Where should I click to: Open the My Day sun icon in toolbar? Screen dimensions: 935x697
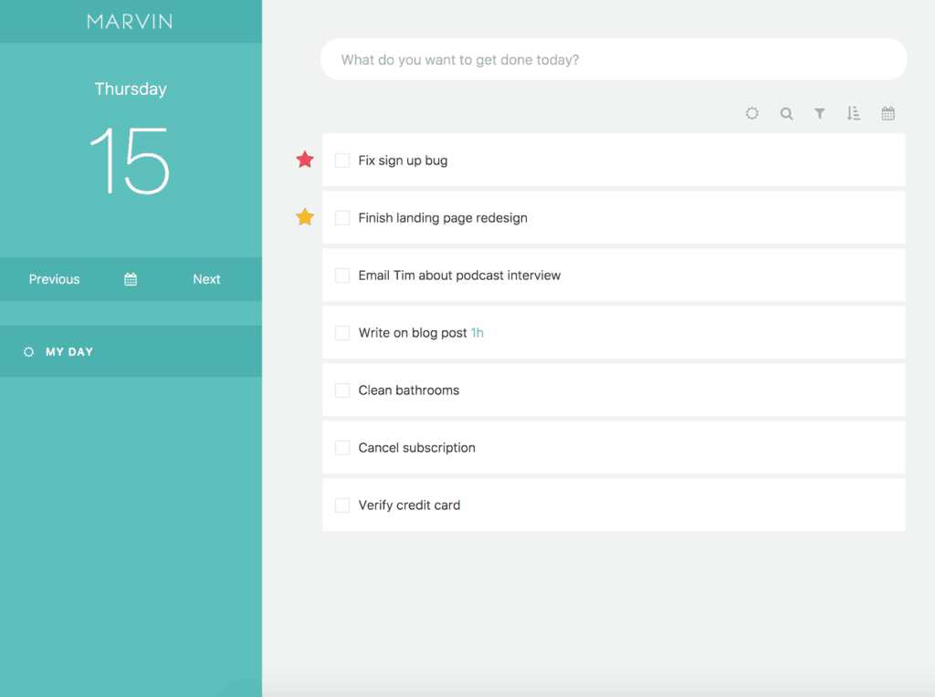tap(752, 113)
